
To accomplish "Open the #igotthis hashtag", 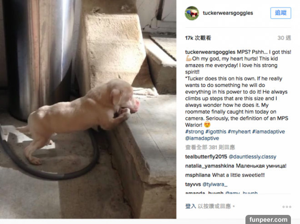I will (x=216, y=132).
